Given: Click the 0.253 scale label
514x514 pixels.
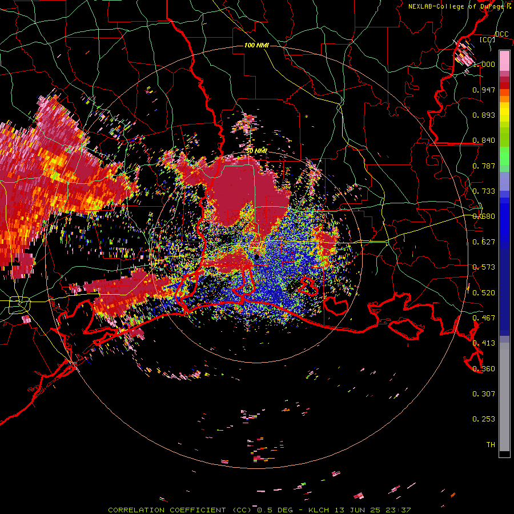Looking at the screenshot, I should tap(484, 419).
